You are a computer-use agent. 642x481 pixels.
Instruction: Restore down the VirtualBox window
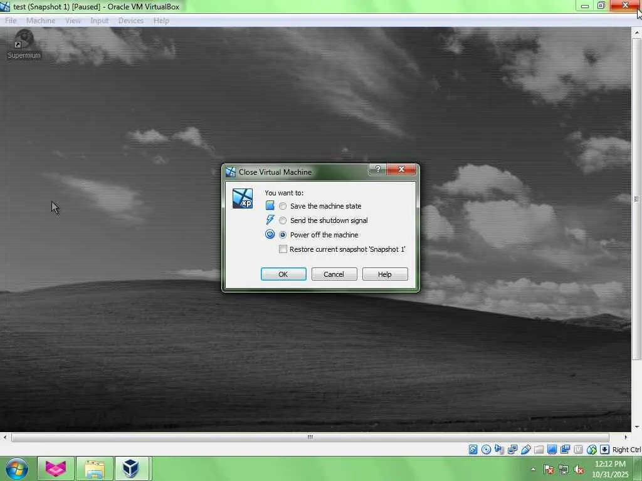(x=601, y=6)
